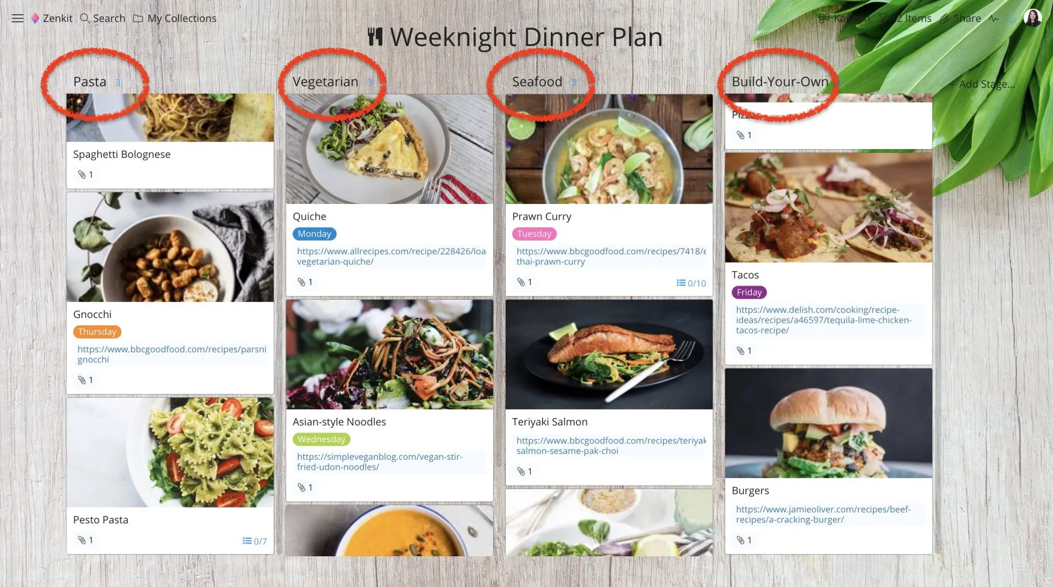Click the Share button
The height and width of the screenshot is (587, 1053).
pyautogui.click(x=960, y=18)
